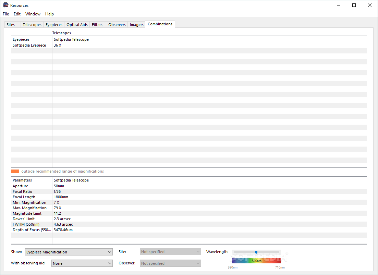Click the 79 X value
This screenshot has width=378, height=275.
[57, 208]
